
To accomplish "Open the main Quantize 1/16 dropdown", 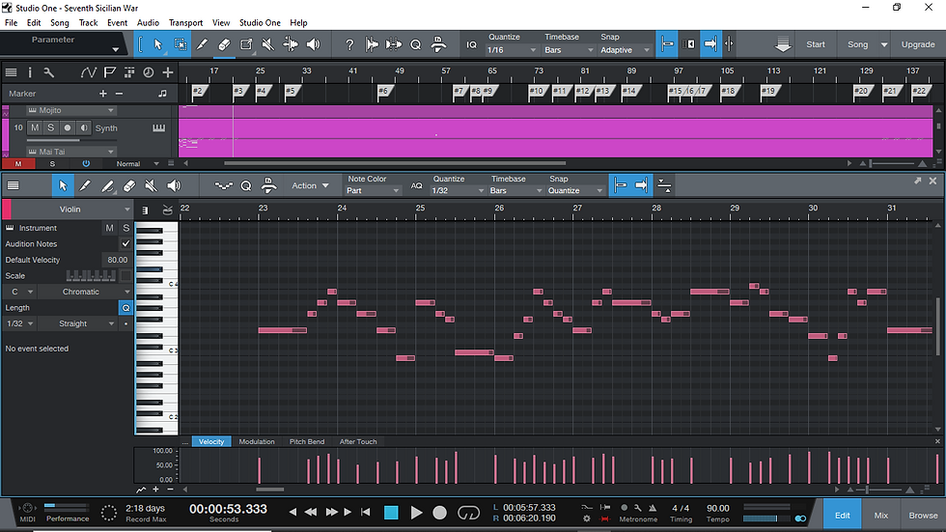I will tap(511, 50).
